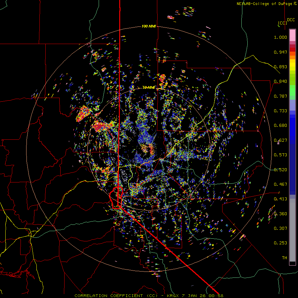
Task: Click the KRGX station identifier in caption
Action: coord(173,296)
